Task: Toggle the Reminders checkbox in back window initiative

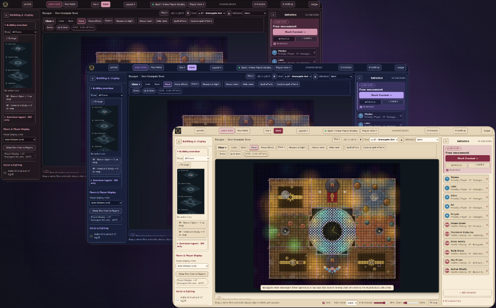Action: click(x=274, y=44)
